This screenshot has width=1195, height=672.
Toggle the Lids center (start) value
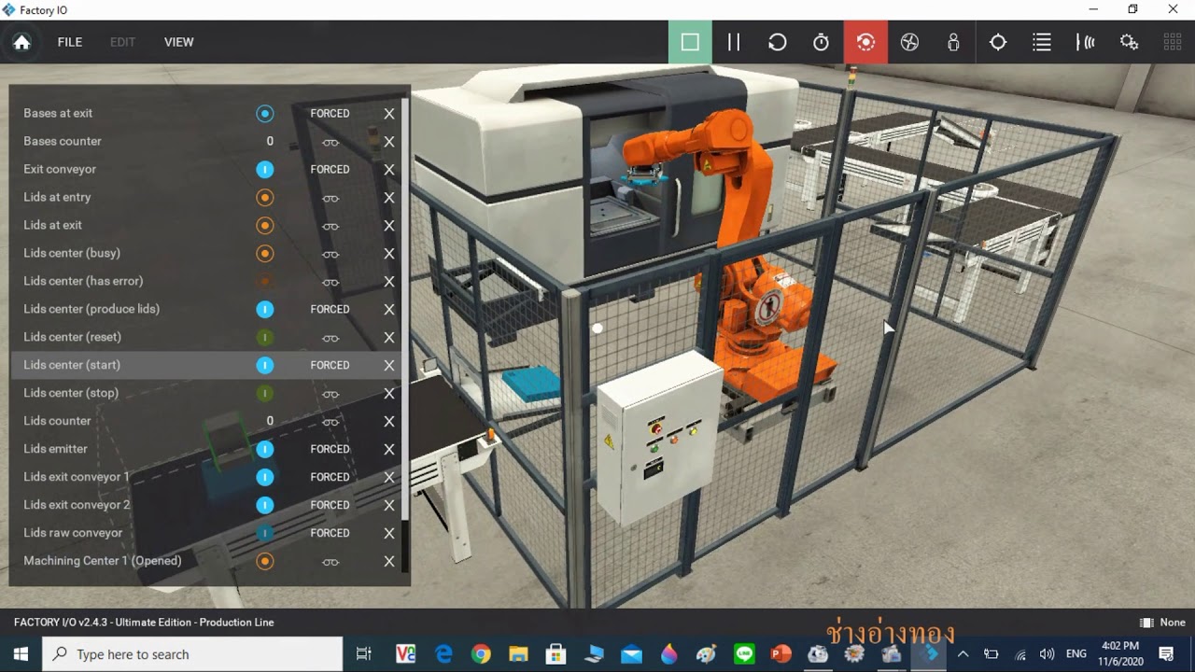click(265, 365)
